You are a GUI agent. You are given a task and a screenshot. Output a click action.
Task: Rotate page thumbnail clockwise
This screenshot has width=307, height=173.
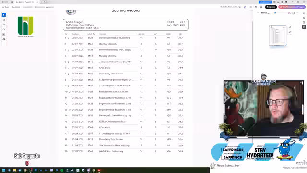click(x=290, y=27)
